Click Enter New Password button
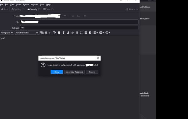The height and width of the screenshot is (119, 188). click(x=74, y=72)
